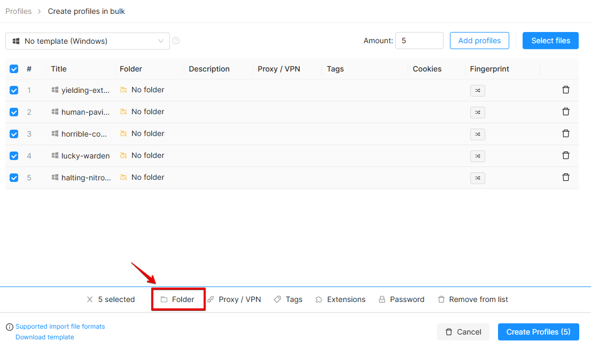Image resolution: width=591 pixels, height=350 pixels.
Task: Open the Extensions bulk action
Action: point(340,299)
